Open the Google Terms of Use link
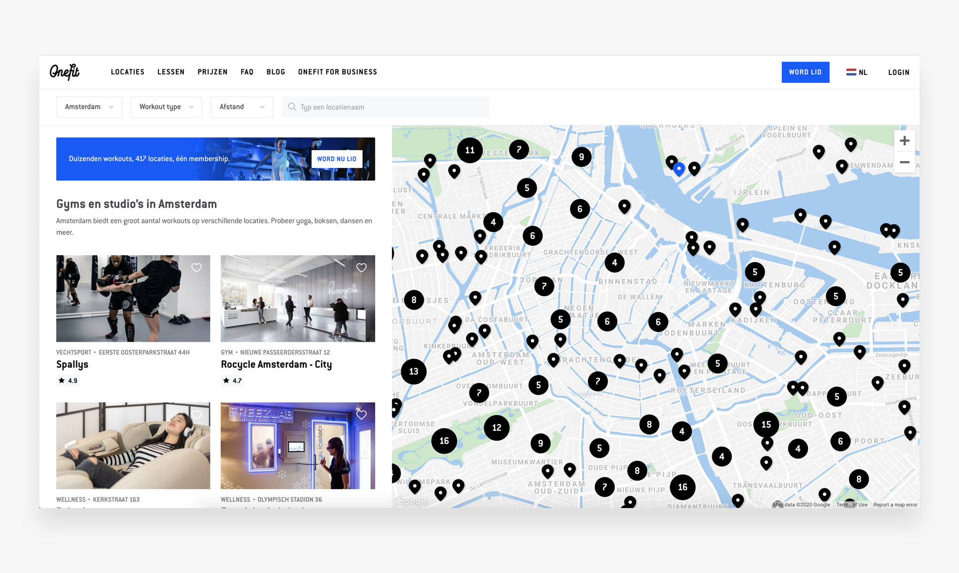This screenshot has height=573, width=959. tap(852, 505)
